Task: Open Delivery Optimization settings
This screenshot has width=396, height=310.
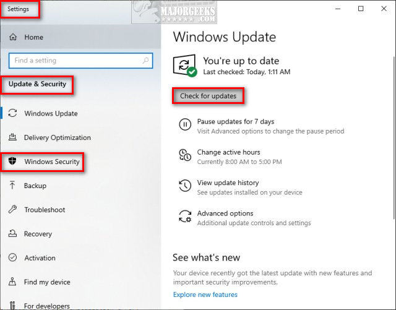Action: pyautogui.click(x=80, y=137)
